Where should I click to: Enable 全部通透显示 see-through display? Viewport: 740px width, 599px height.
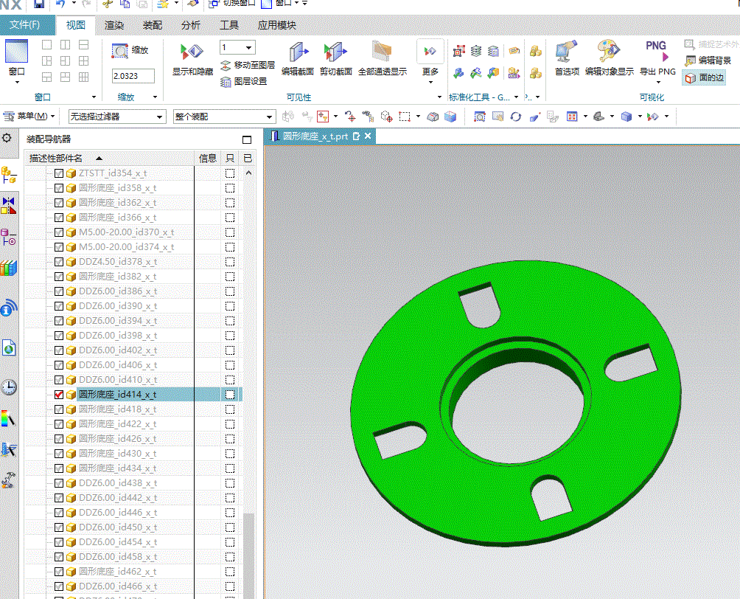[x=383, y=58]
